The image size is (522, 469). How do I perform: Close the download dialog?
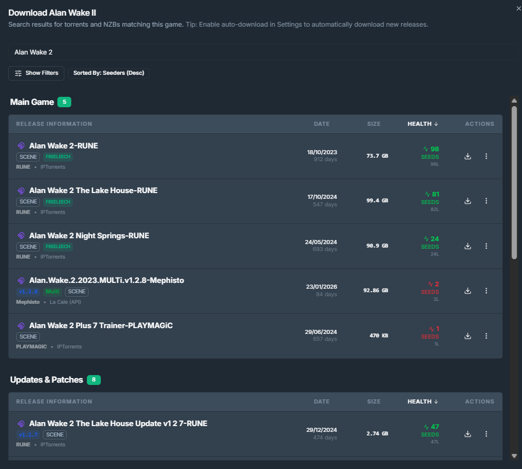[519, 9]
